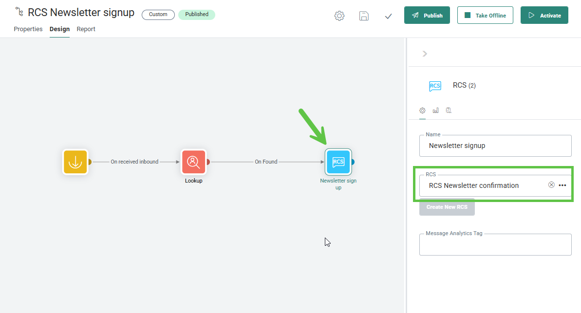Screen dimensions: 581x313
Task: Select the Lookup node in the journey
Action: (x=193, y=162)
